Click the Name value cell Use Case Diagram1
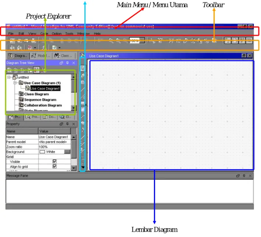Viewport: 261px width, 237px height. (x=54, y=137)
